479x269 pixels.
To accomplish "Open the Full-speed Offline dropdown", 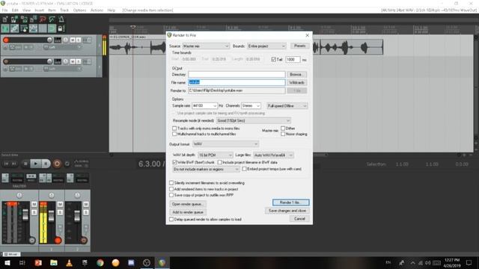I will click(x=287, y=106).
